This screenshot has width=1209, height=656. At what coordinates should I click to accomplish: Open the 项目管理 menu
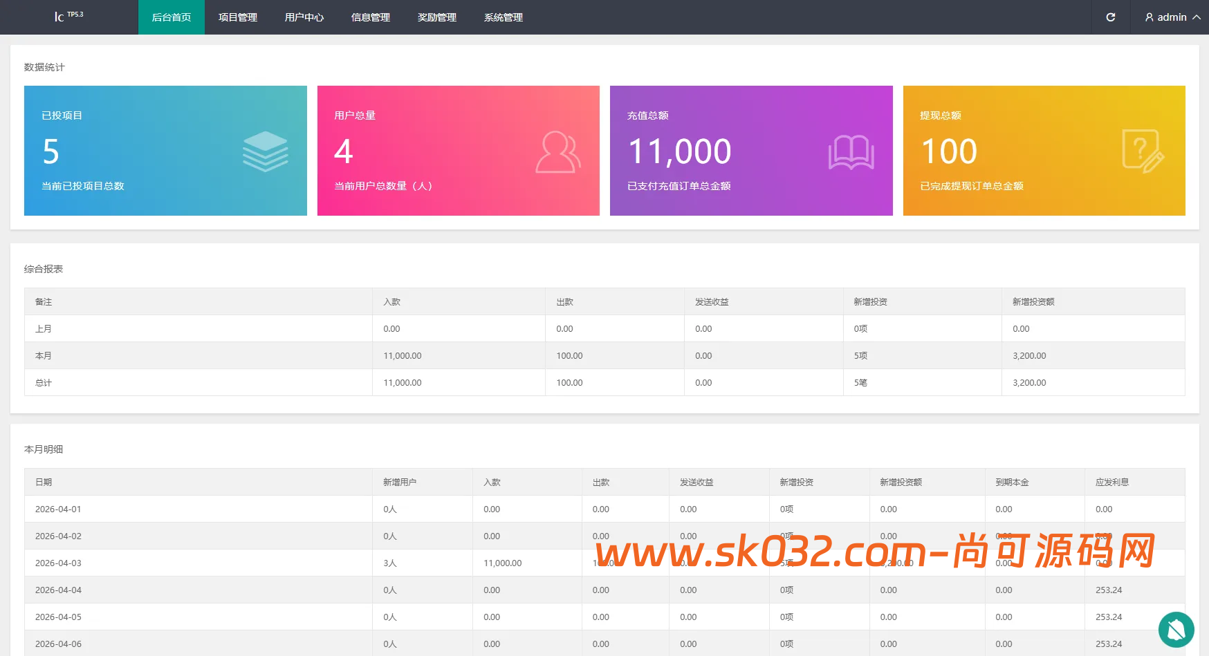[238, 17]
